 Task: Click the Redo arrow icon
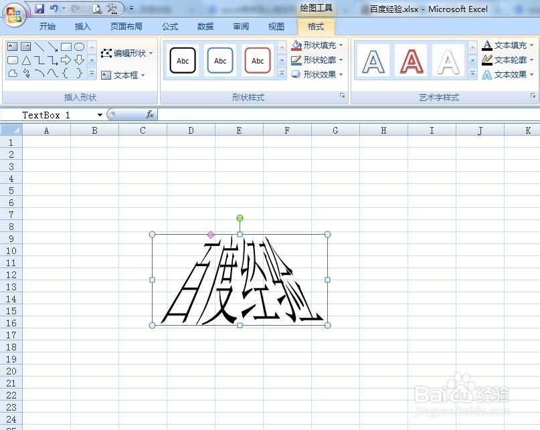tap(76, 8)
